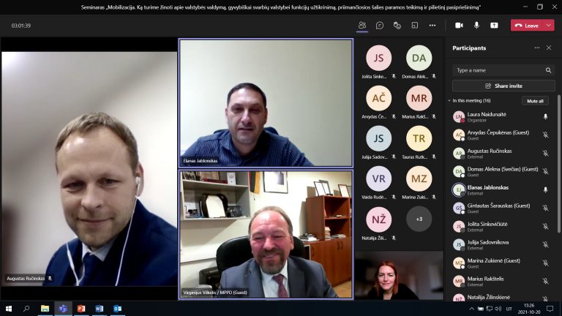Click the Share invite button
This screenshot has width=562, height=316.
click(x=503, y=86)
